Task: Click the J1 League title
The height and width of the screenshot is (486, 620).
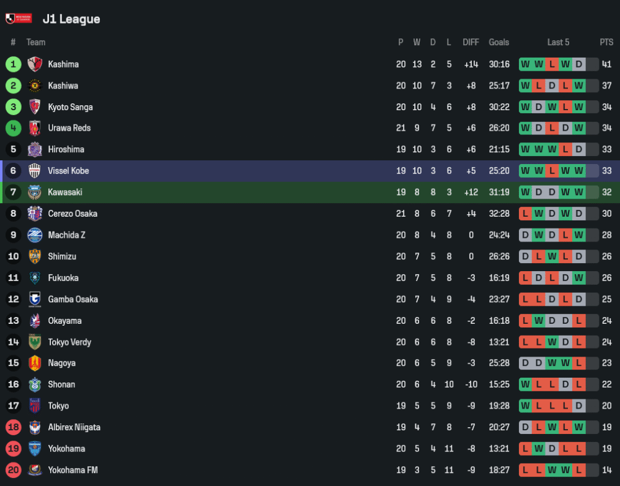Action: pyautogui.click(x=71, y=19)
